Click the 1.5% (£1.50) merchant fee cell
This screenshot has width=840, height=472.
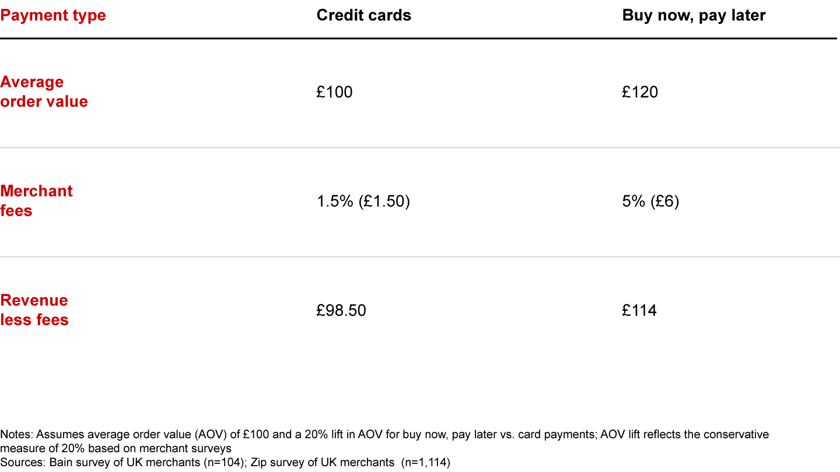[x=363, y=202]
